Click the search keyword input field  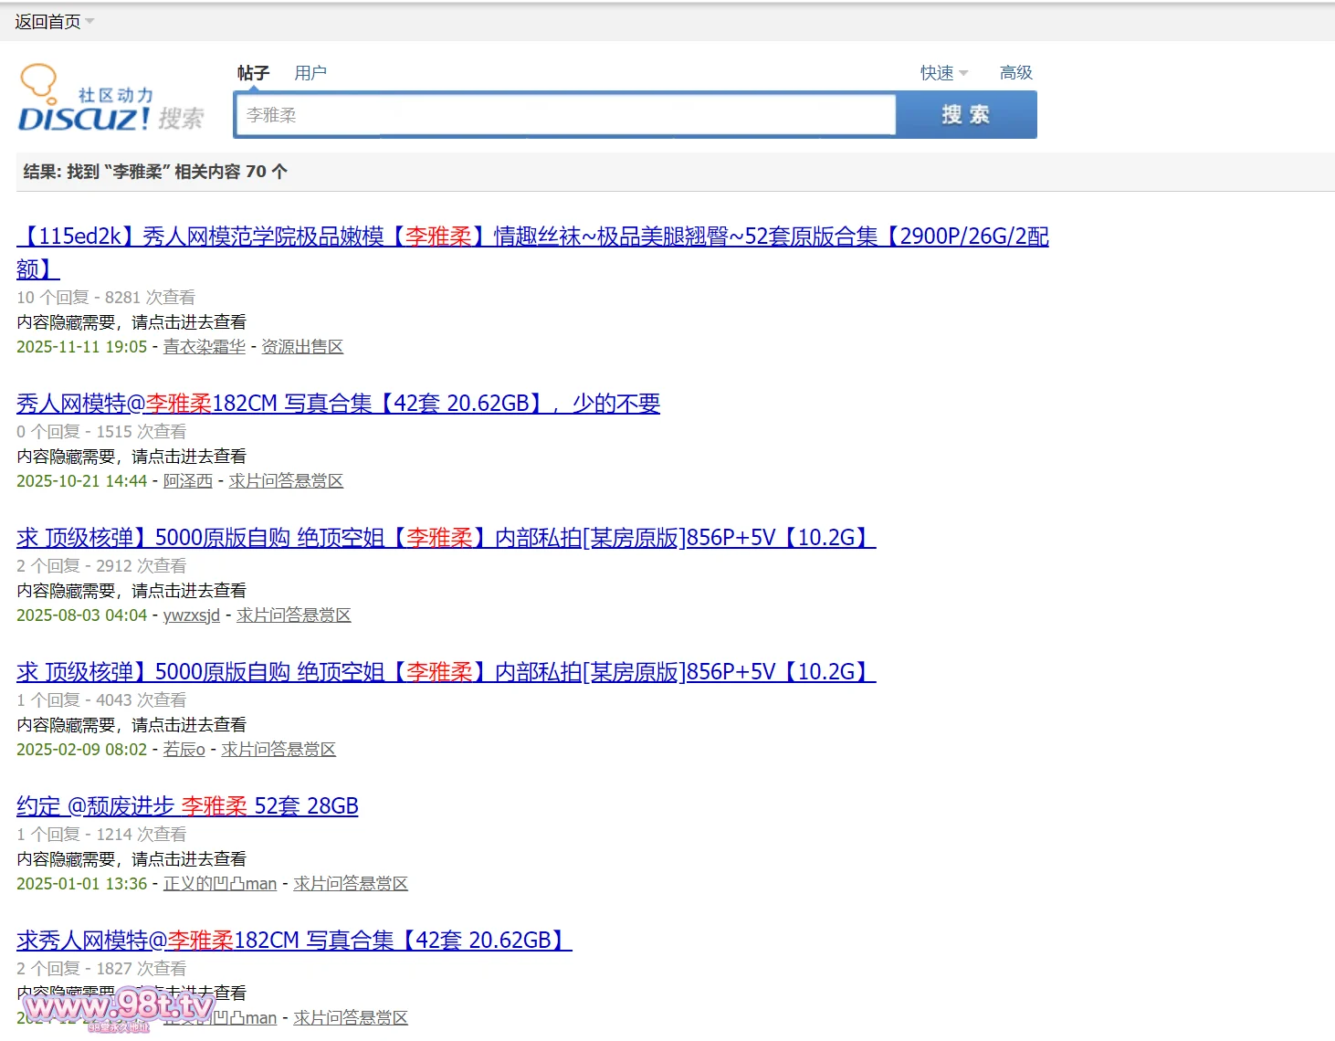coord(564,115)
